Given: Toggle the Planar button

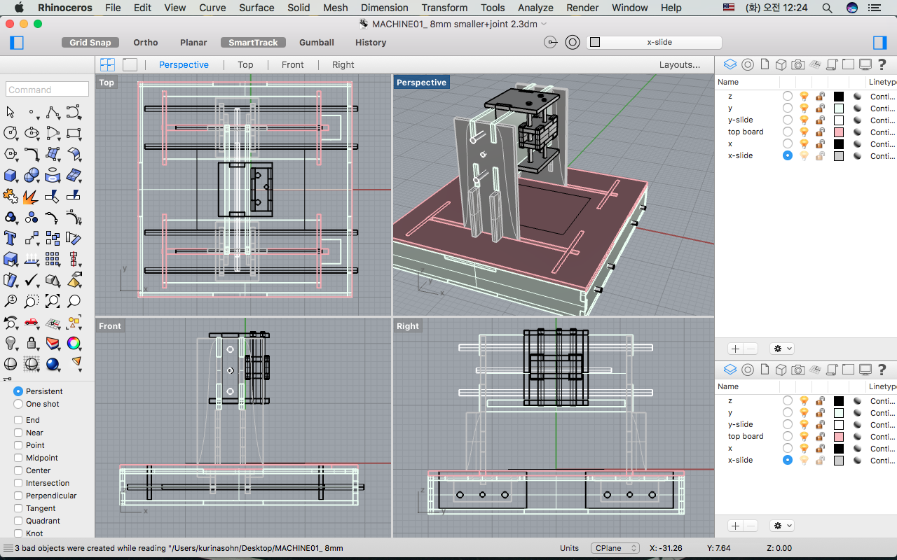Looking at the screenshot, I should (193, 43).
